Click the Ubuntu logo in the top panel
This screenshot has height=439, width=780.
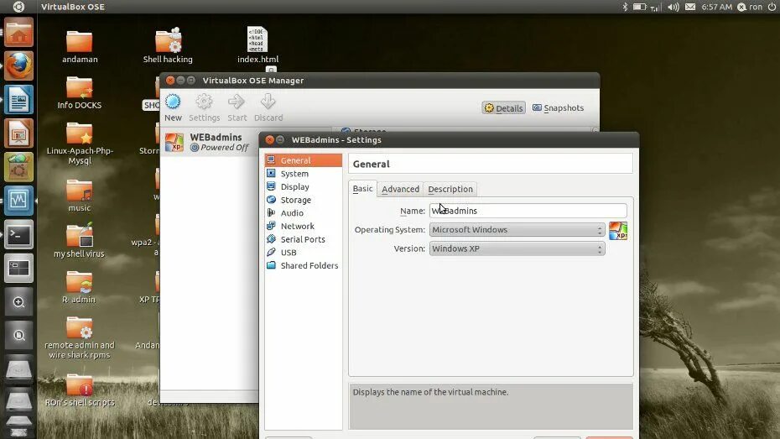(18, 7)
